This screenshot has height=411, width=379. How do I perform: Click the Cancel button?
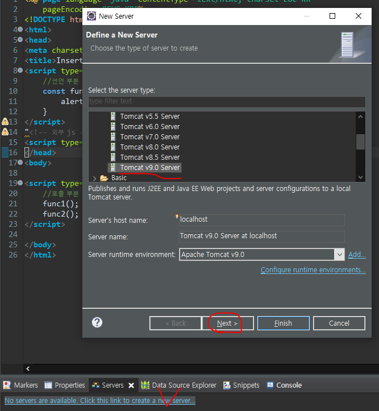click(x=339, y=323)
